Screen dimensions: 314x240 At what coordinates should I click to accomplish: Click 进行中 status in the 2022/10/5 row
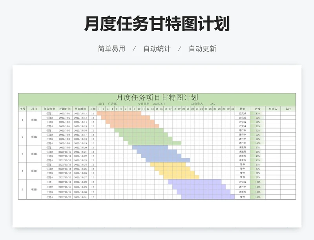243,130
